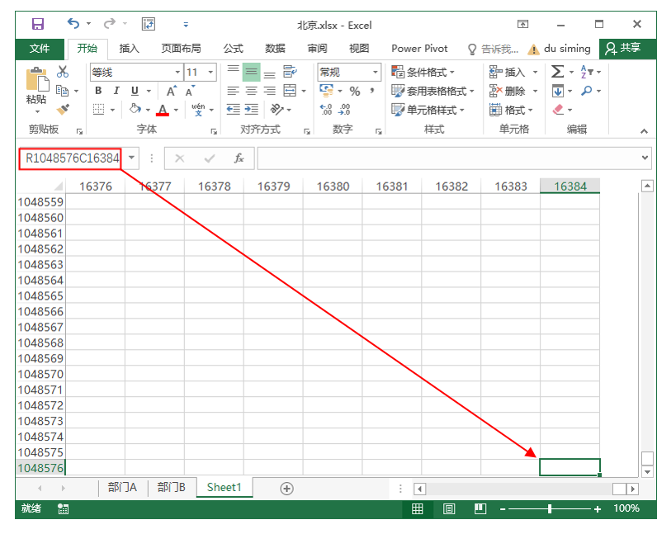This screenshot has width=671, height=534.
Task: Click the AutoSum sigma icon
Action: click(x=557, y=72)
